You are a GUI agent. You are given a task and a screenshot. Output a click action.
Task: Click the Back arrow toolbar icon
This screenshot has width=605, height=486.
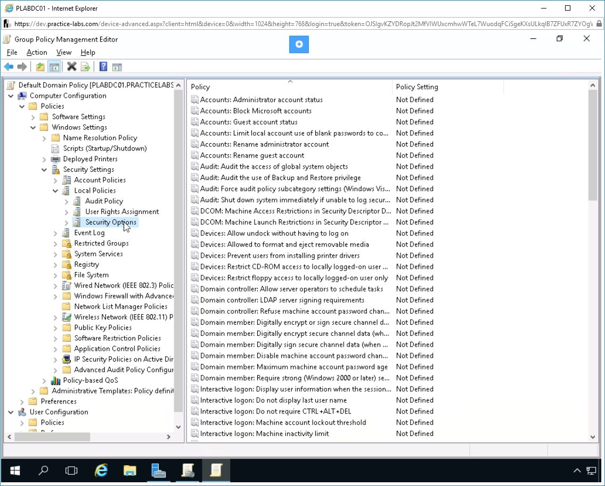9,67
